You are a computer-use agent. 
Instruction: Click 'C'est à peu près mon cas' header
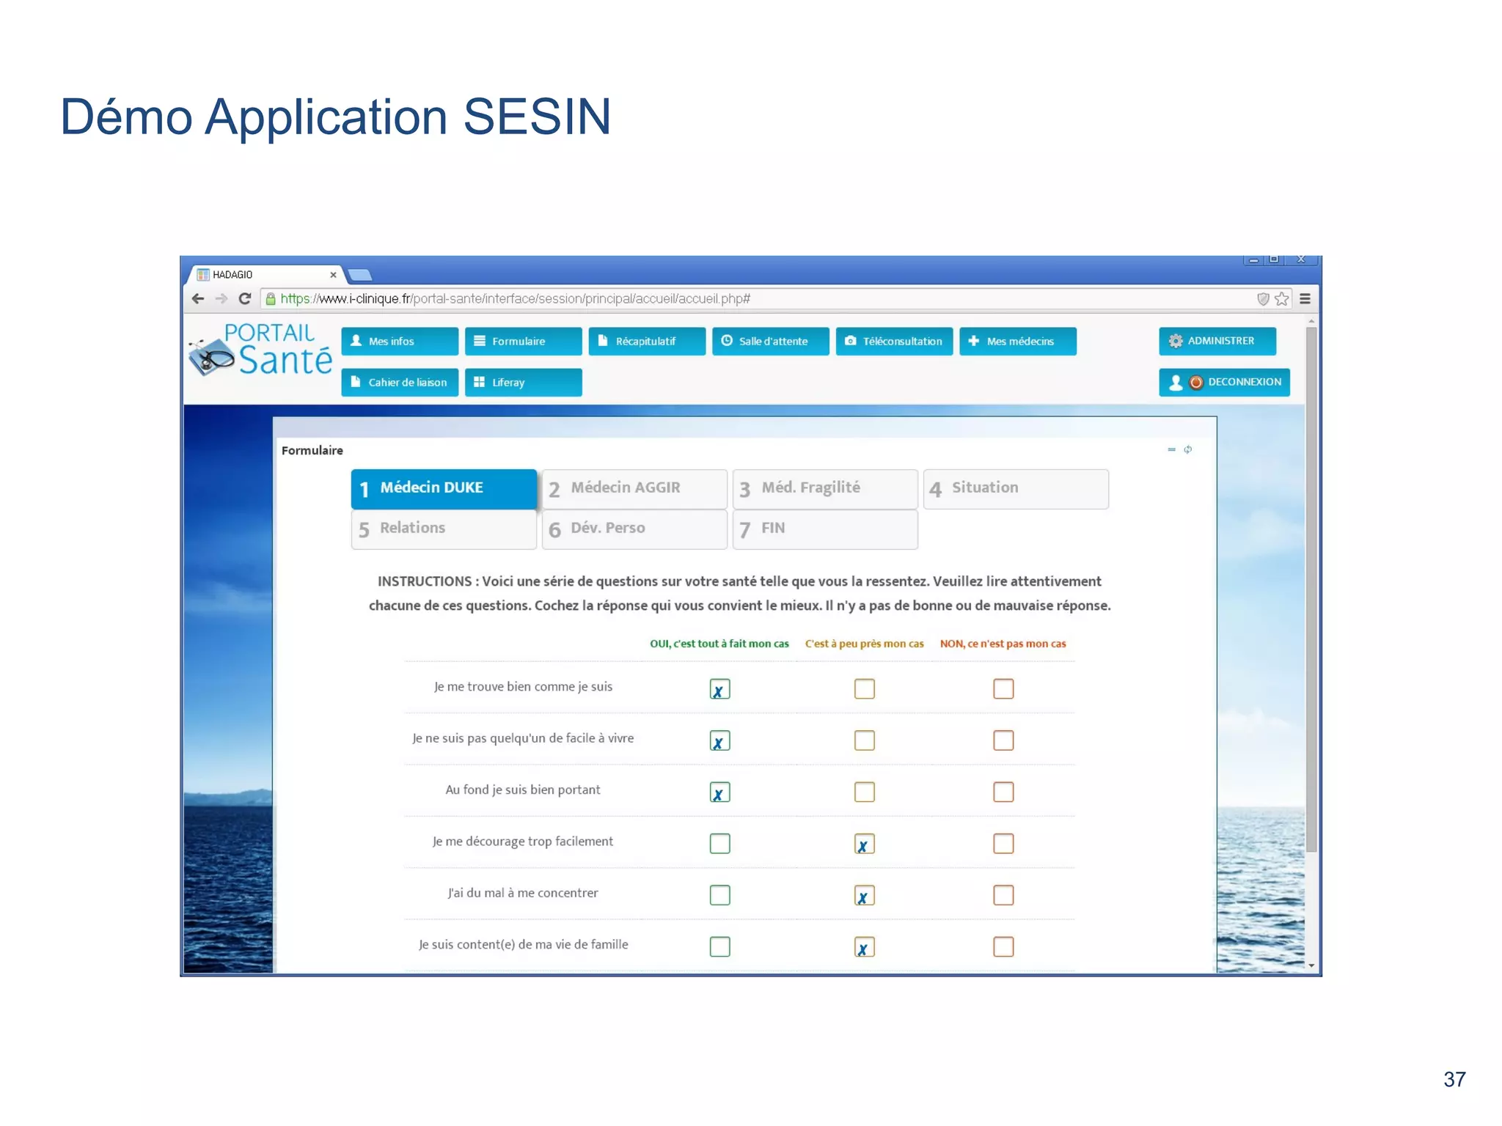click(x=864, y=644)
